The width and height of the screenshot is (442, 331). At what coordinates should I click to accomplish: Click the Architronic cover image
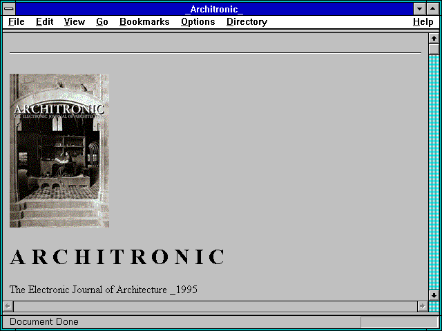tap(59, 150)
